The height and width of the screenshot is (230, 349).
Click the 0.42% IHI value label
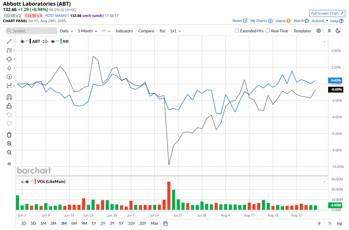point(335,80)
